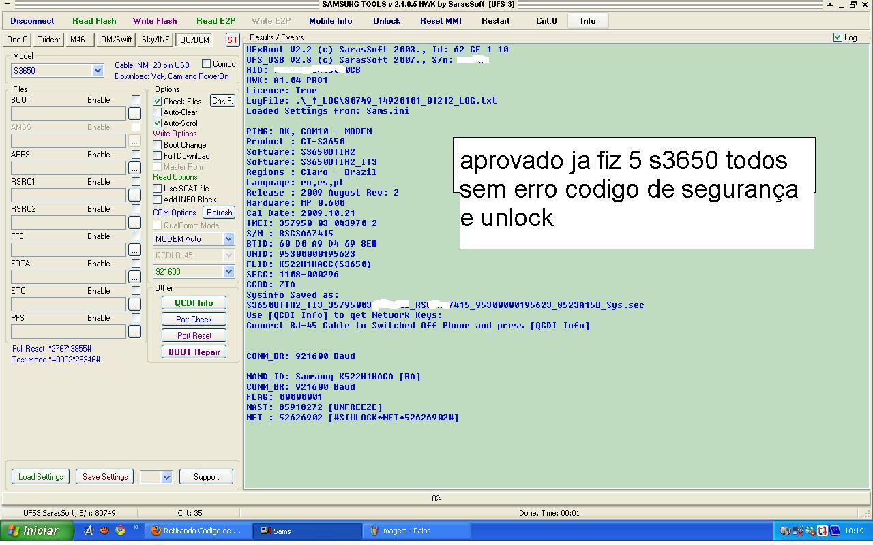Enable the Auto-Clear option
This screenshot has height=545, width=873.
[x=157, y=112]
